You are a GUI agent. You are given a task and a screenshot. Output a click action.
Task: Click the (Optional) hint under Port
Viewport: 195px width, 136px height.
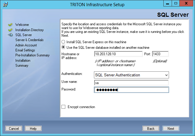tap(160, 61)
